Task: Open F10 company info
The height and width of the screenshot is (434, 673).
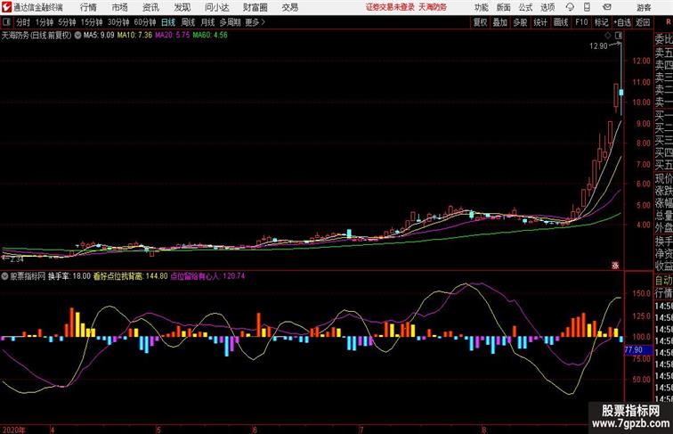Action: coord(581,22)
